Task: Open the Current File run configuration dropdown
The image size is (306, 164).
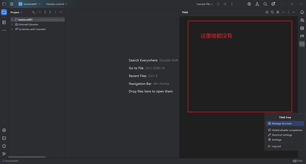Action: coord(204,4)
